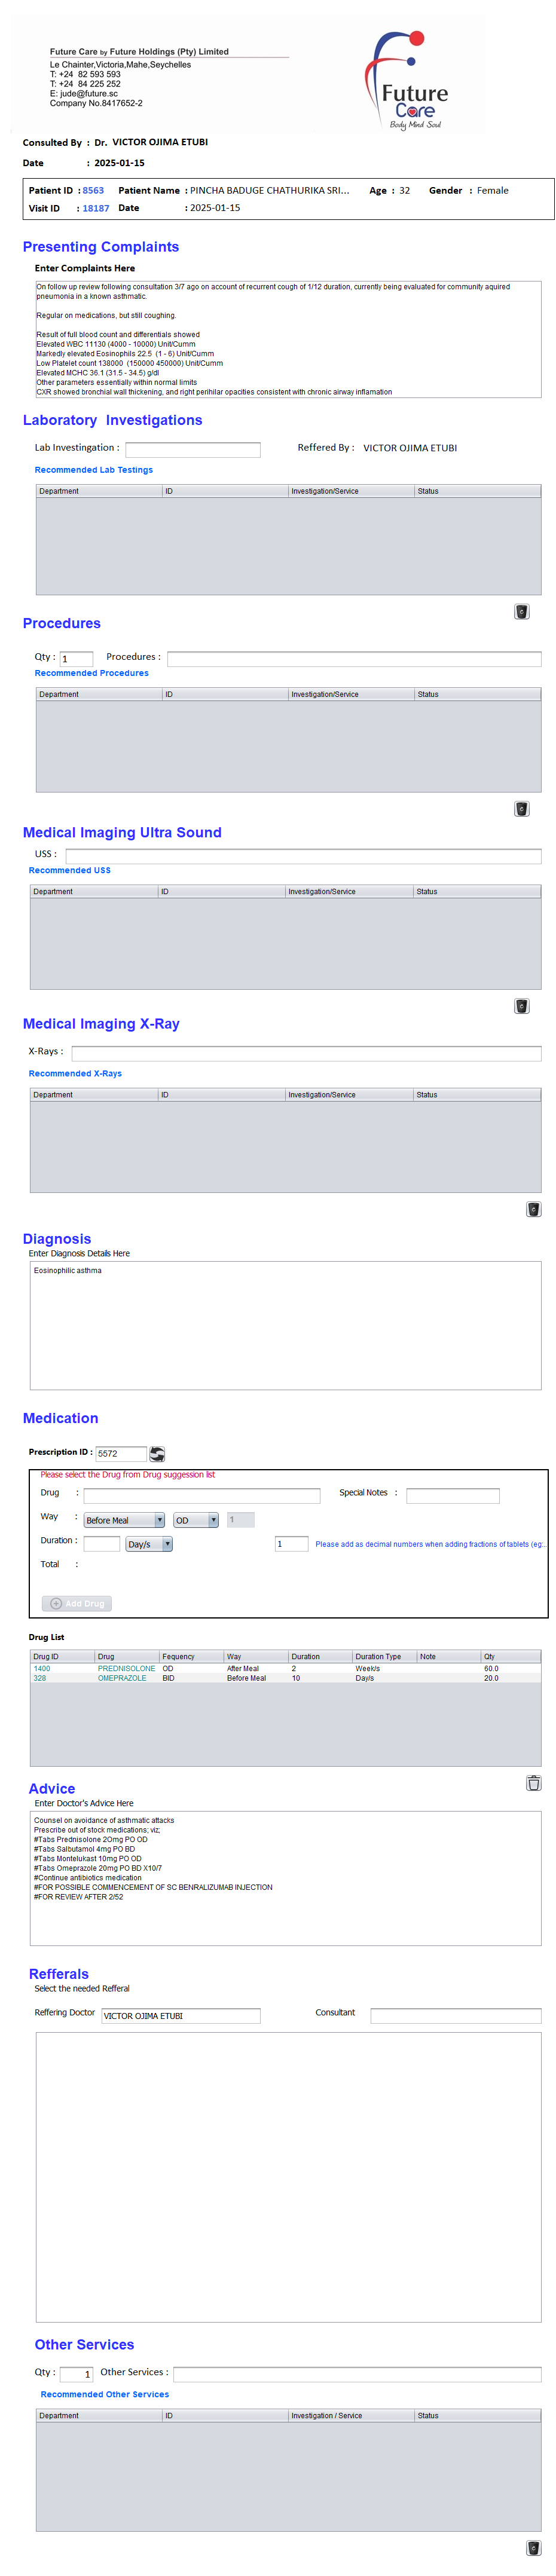Image resolution: width=556 pixels, height=2576 pixels.
Task: Click trash icon below Laboratory Investigations table
Action: pos(521,612)
